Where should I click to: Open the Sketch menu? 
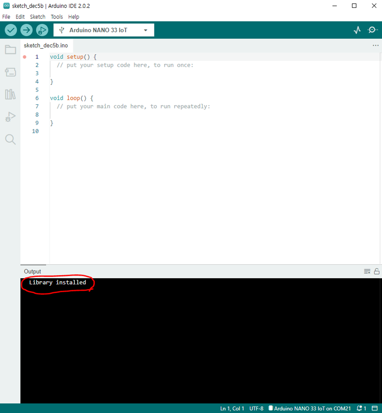[x=37, y=17]
